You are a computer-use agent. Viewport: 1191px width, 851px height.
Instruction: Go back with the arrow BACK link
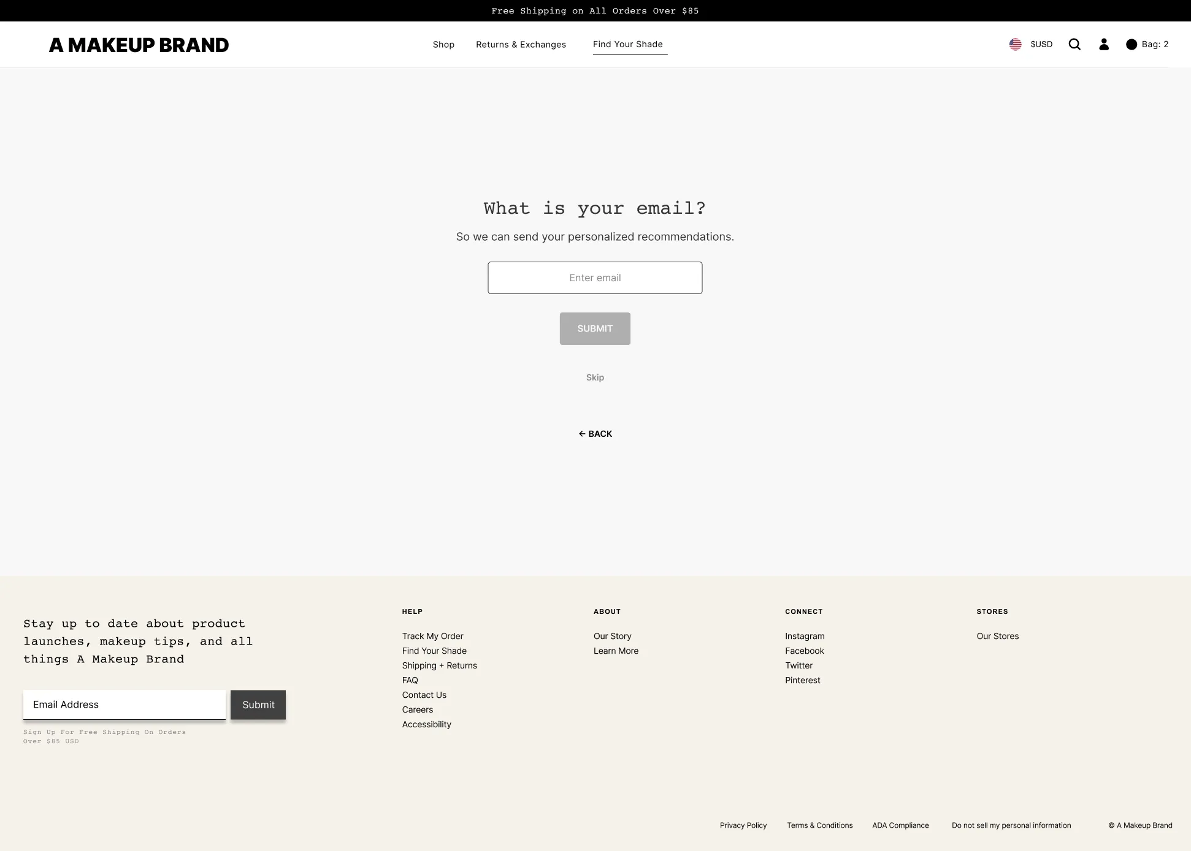pyautogui.click(x=595, y=434)
